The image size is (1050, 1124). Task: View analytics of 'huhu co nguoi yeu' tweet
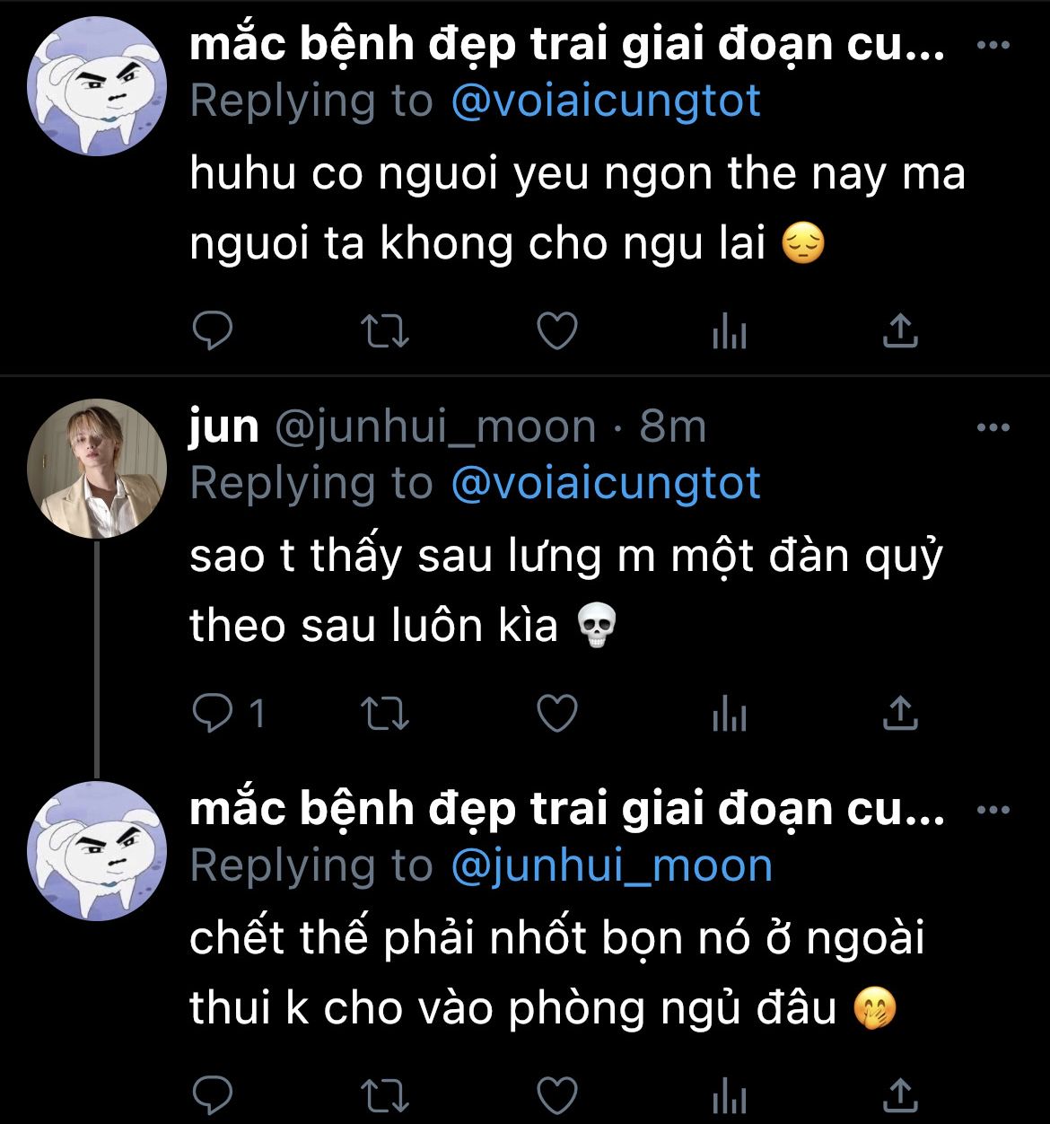(x=729, y=333)
